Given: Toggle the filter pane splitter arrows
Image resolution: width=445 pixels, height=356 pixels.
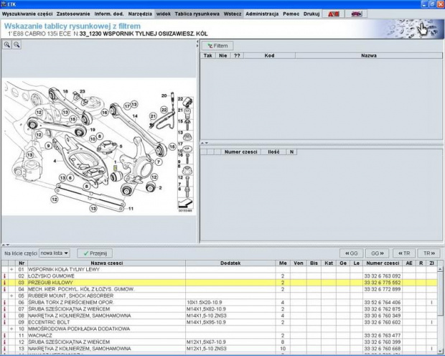Looking at the screenshot, I should pyautogui.click(x=205, y=143).
